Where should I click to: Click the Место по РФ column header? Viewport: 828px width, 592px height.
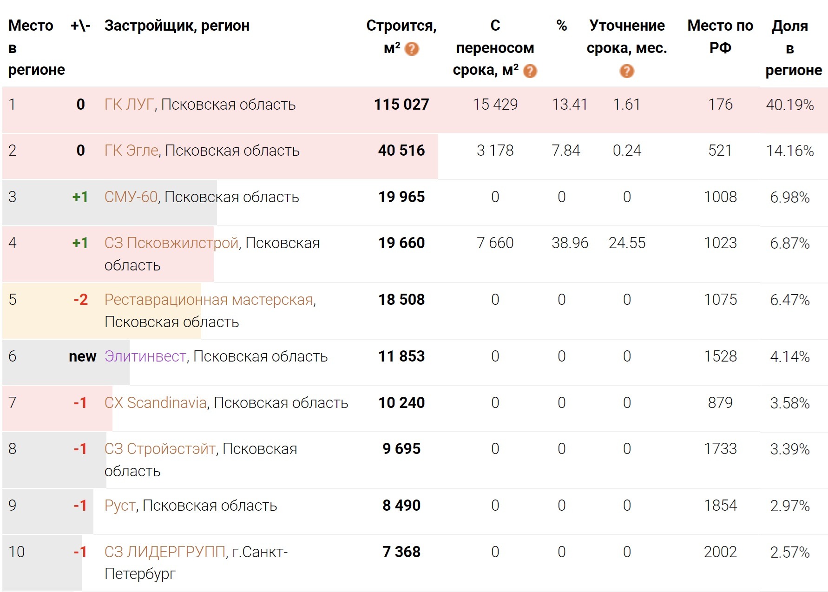pyautogui.click(x=720, y=36)
